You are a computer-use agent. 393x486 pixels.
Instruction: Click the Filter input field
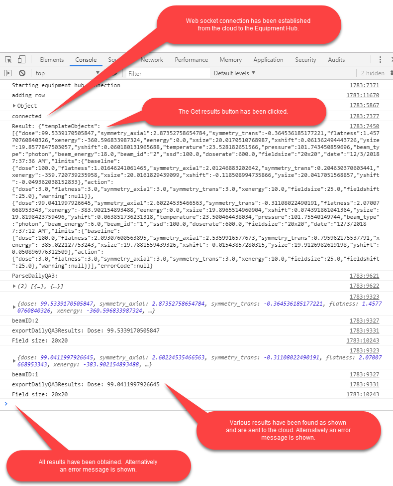coord(167,73)
